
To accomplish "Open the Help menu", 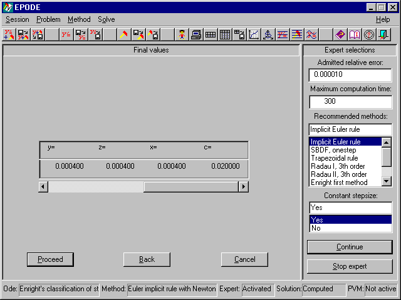I will pos(383,19).
